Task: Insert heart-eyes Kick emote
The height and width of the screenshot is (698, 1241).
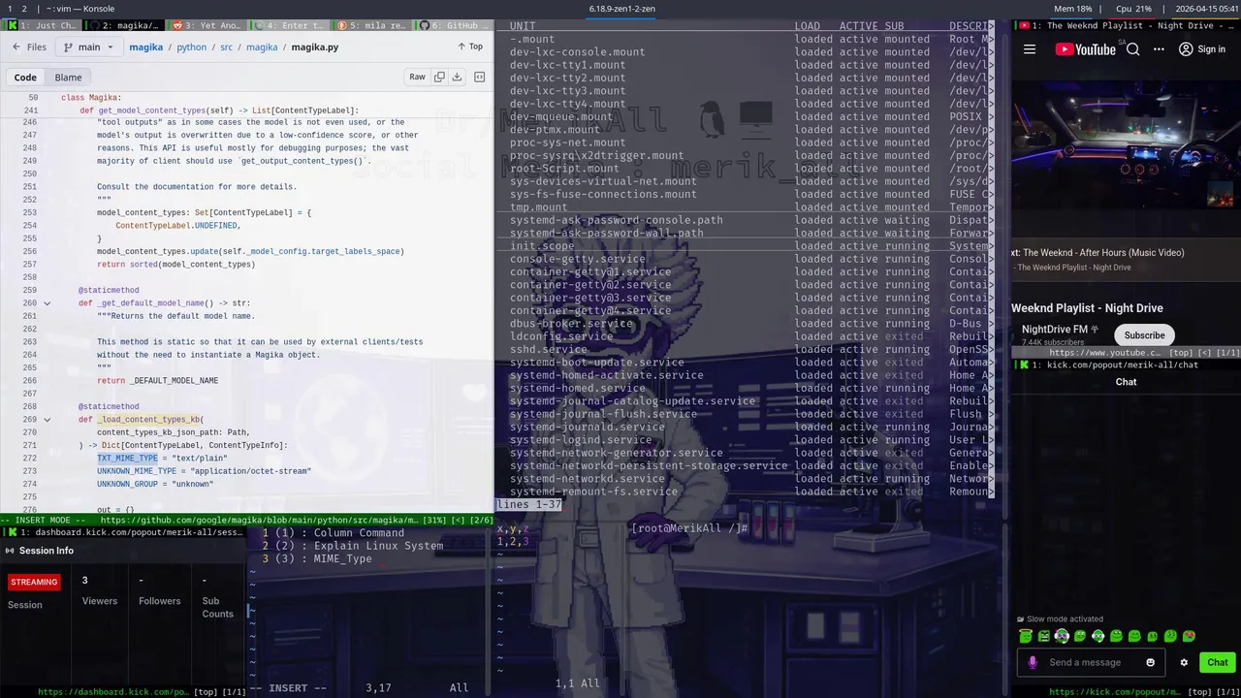Action: click(1190, 636)
